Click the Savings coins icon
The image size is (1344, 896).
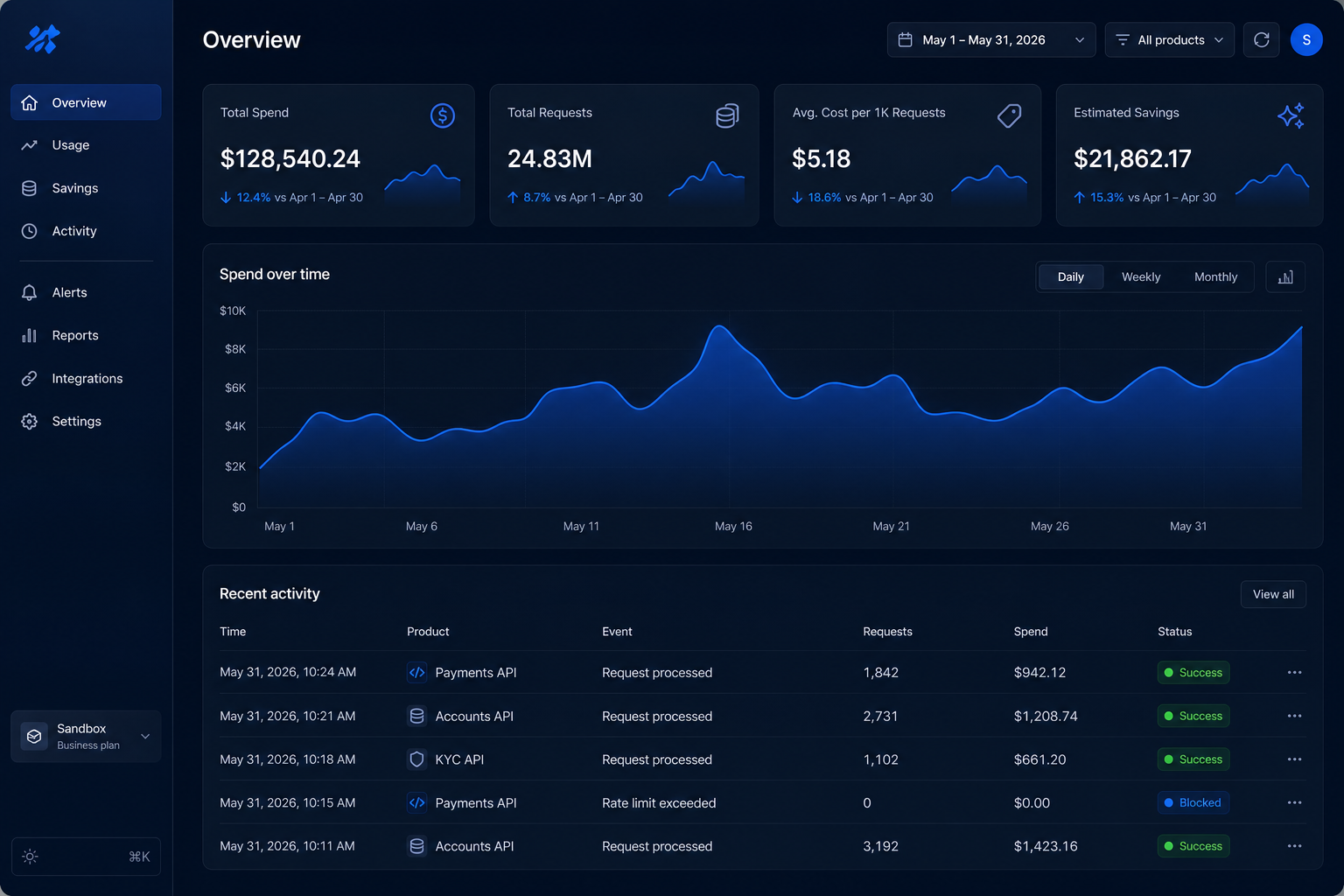(x=30, y=188)
